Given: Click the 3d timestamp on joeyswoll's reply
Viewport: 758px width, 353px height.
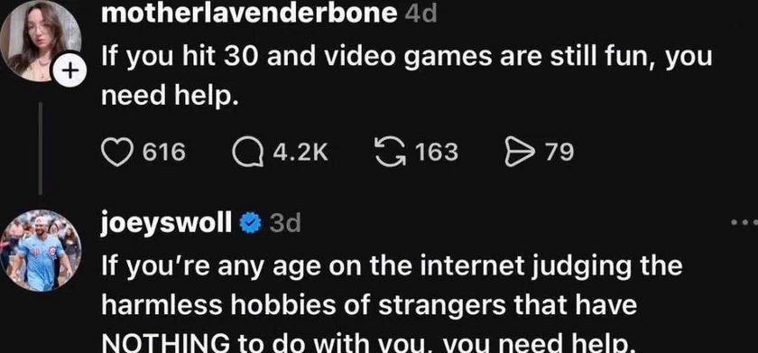Looking at the screenshot, I should point(285,223).
